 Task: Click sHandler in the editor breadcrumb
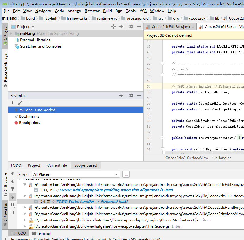tap(223, 158)
